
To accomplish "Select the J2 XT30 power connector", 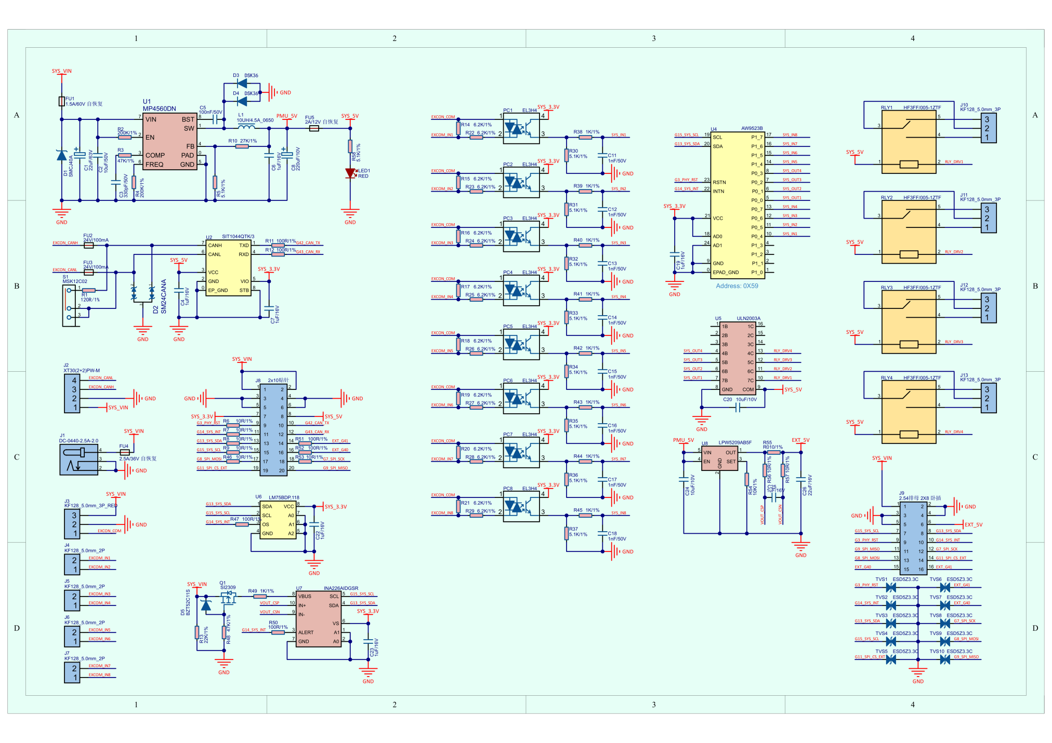I will (72, 394).
